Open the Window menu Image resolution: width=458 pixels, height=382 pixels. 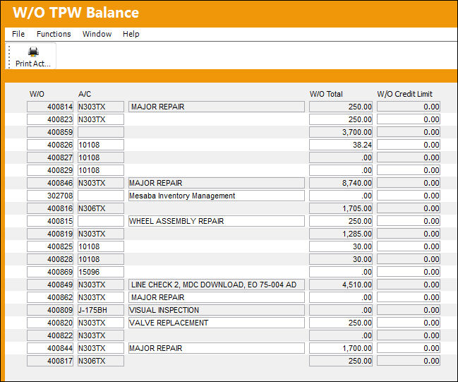point(97,34)
